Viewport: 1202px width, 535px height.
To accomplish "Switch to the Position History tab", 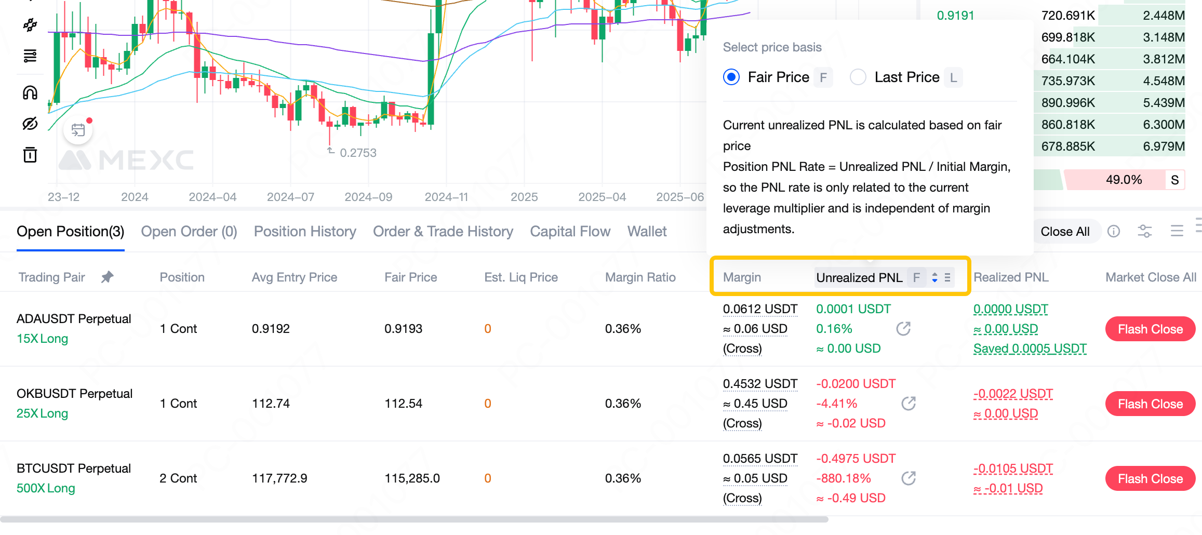I will click(x=305, y=231).
